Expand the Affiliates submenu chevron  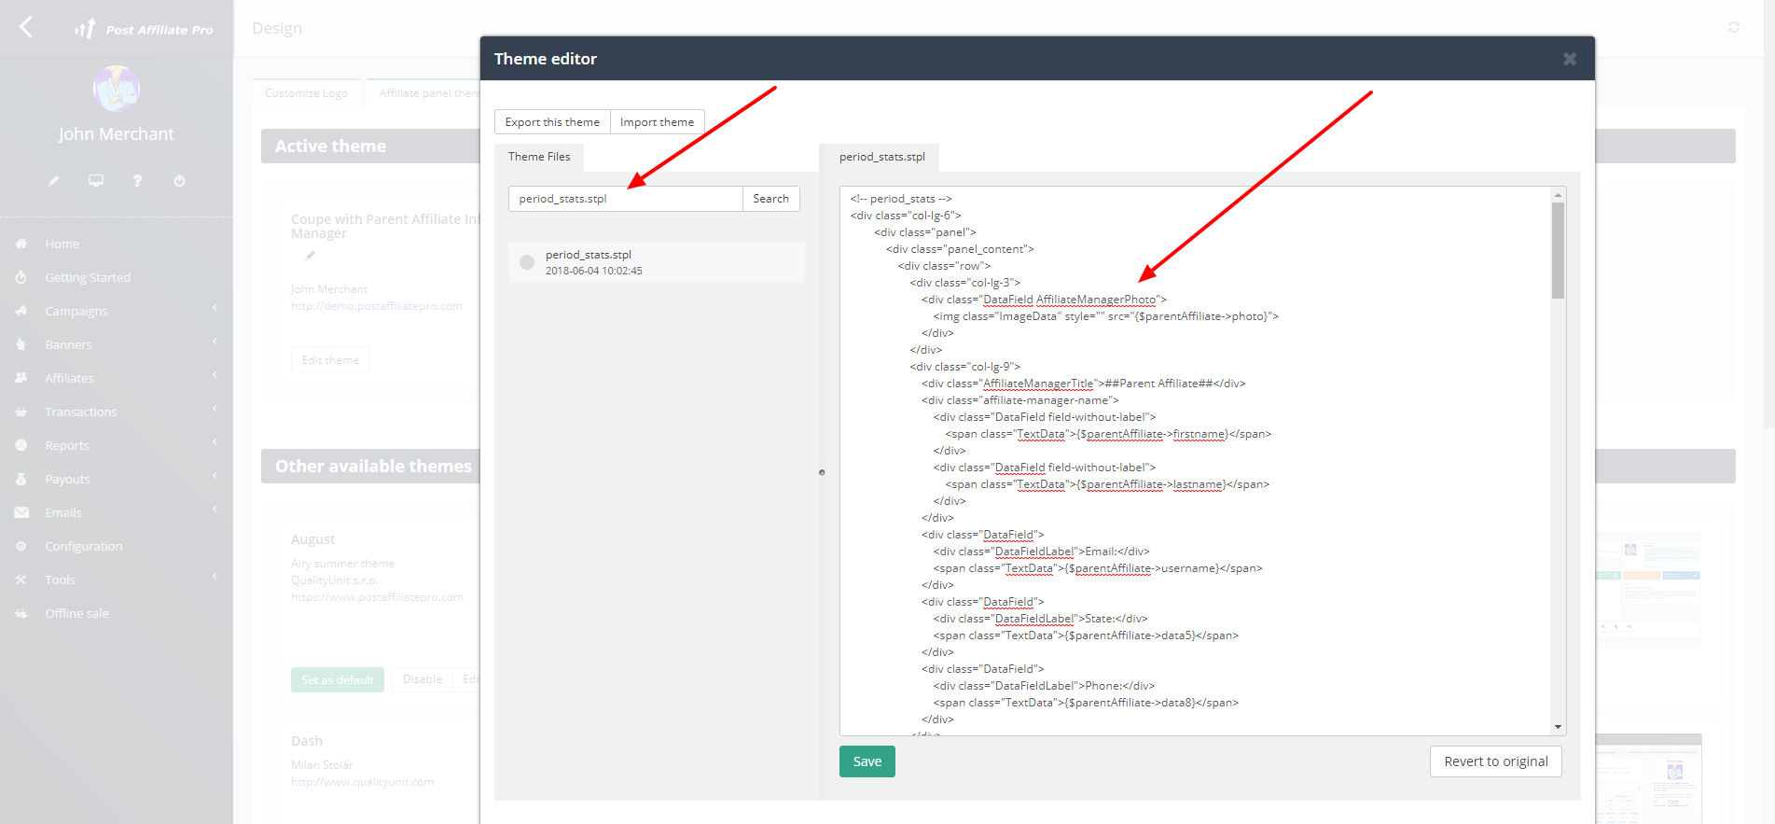tap(215, 376)
